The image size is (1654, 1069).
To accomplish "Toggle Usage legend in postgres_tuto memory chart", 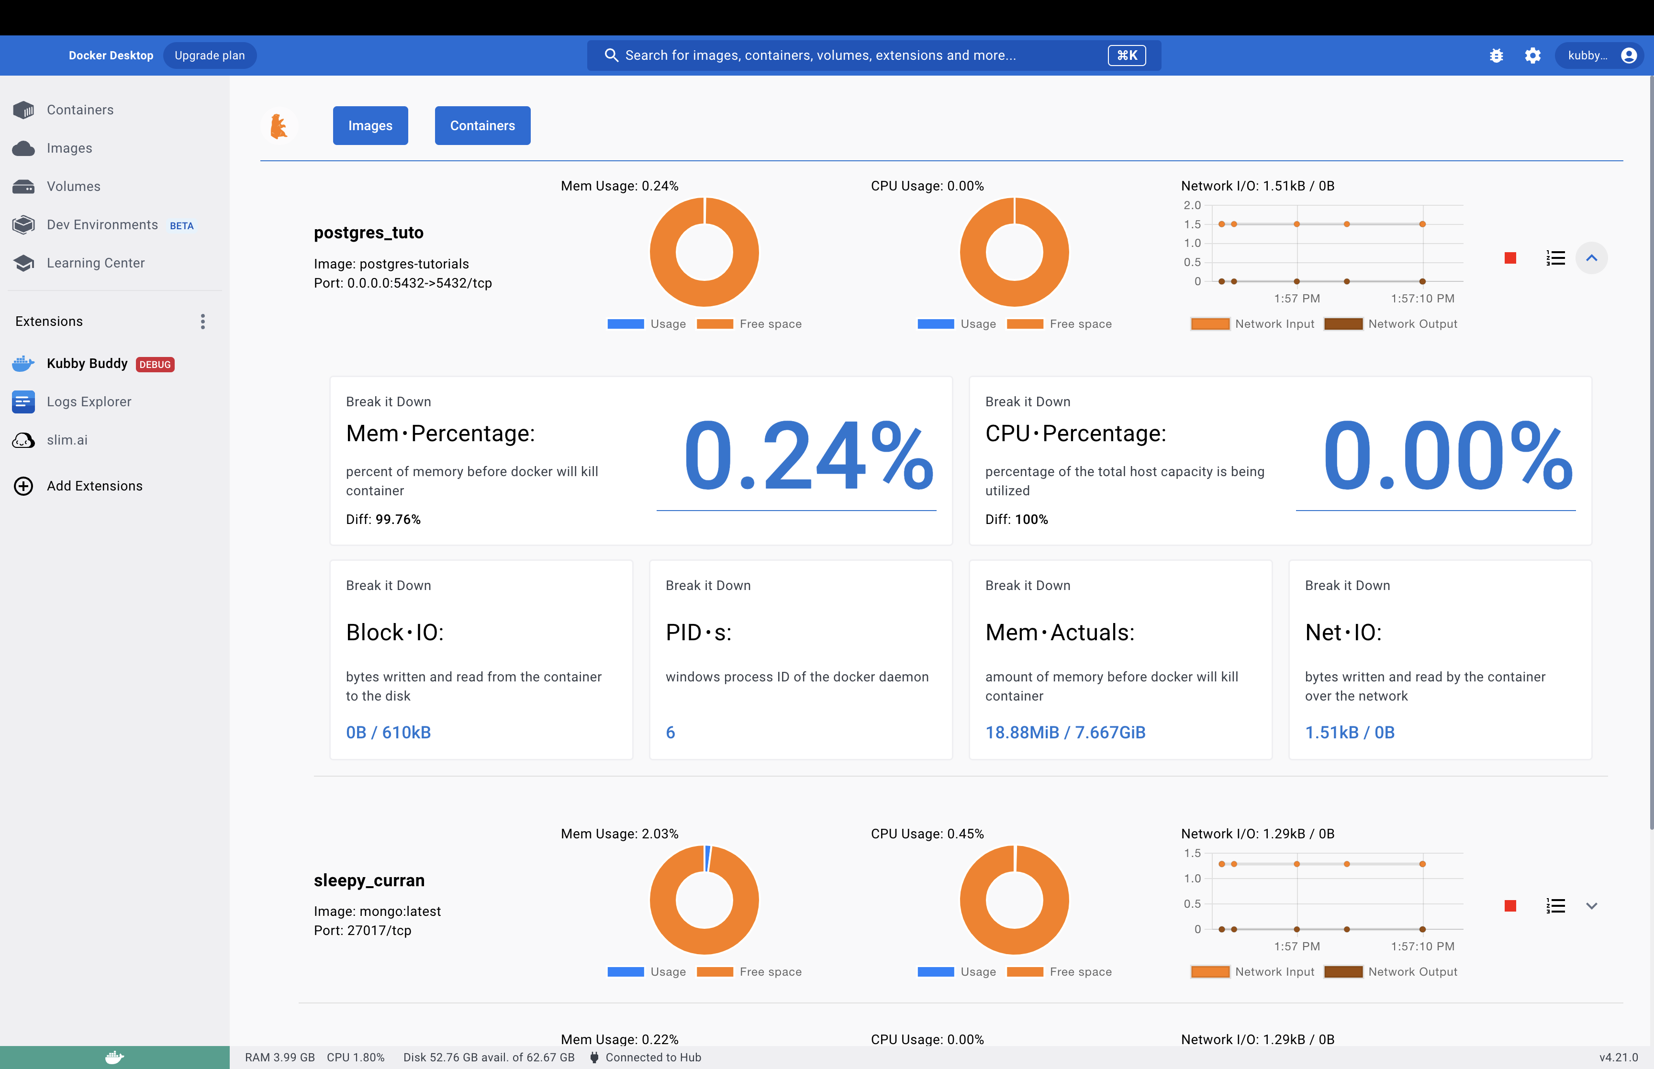I will (646, 324).
